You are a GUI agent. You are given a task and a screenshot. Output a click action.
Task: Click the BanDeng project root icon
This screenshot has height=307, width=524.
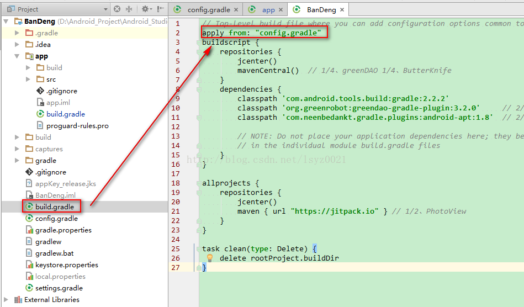(x=18, y=22)
